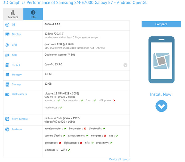
Task: Click the SoC: Qualcomm Snapdragon 410 text
Action: pos(75,48)
